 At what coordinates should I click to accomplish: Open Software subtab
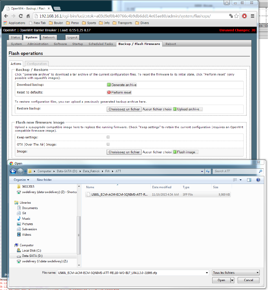click(60, 44)
